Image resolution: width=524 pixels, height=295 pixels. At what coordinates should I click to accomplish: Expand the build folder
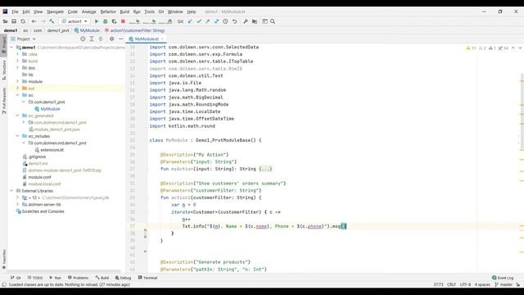(x=18, y=61)
